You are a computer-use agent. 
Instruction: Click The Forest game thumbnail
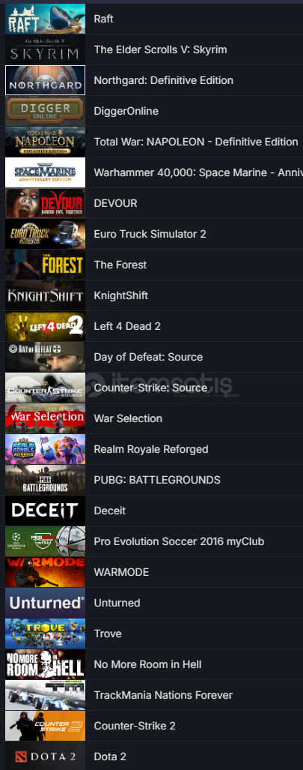coord(45,265)
